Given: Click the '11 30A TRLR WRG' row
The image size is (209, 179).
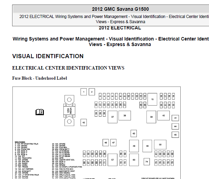Looking at the screenshot, I should click(23, 158).
